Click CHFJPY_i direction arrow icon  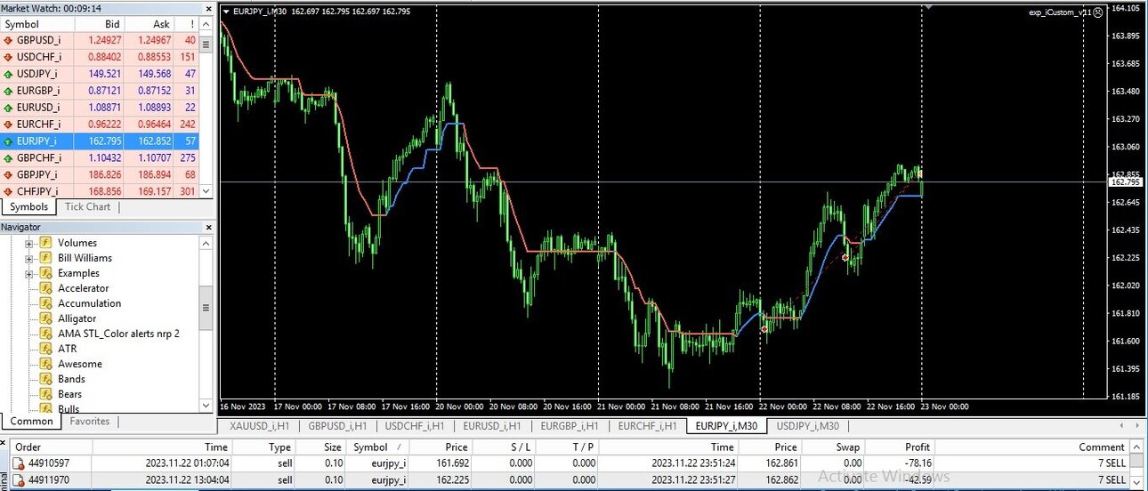(x=8, y=191)
